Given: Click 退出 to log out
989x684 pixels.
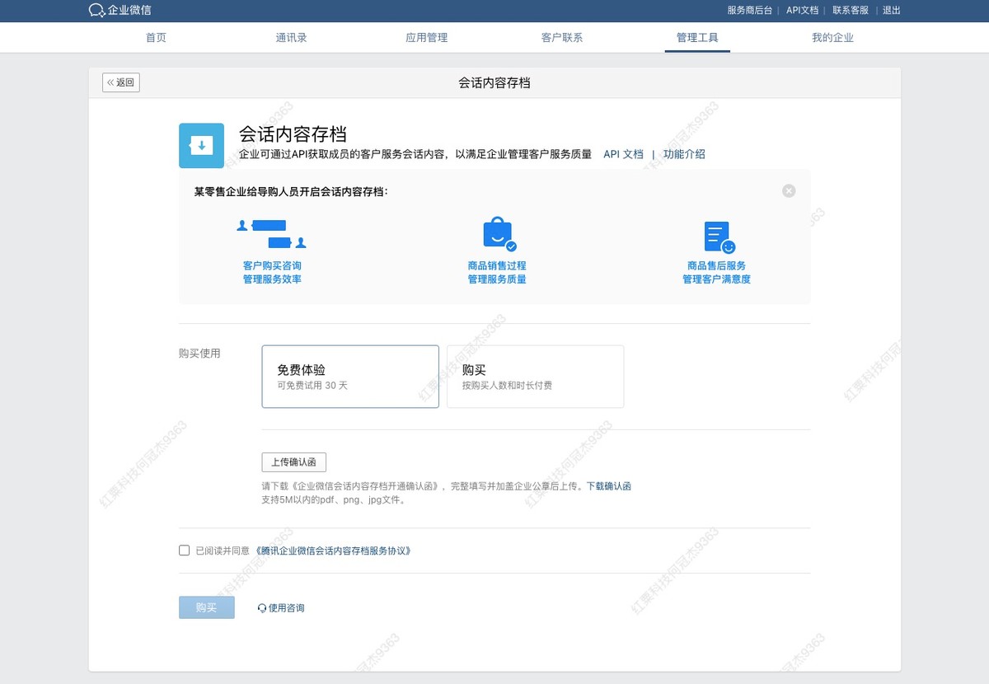Looking at the screenshot, I should tap(891, 11).
